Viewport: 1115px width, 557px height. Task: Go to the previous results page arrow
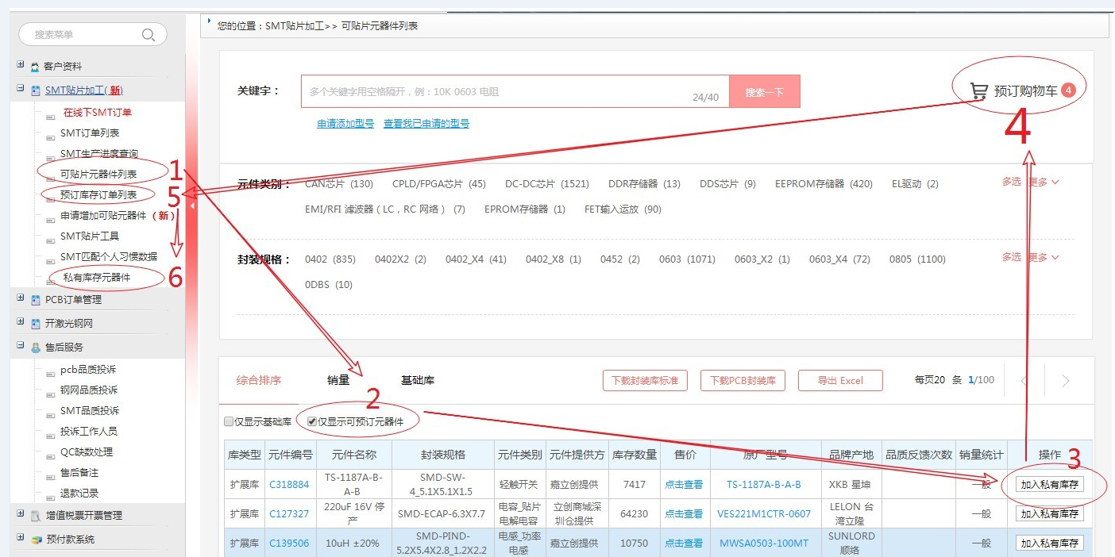[x=1024, y=381]
